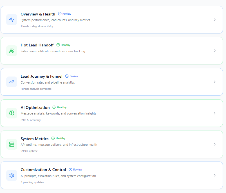Click the Hot Lead Handoff people icon
This screenshot has height=193, width=226.
pos(12,51)
